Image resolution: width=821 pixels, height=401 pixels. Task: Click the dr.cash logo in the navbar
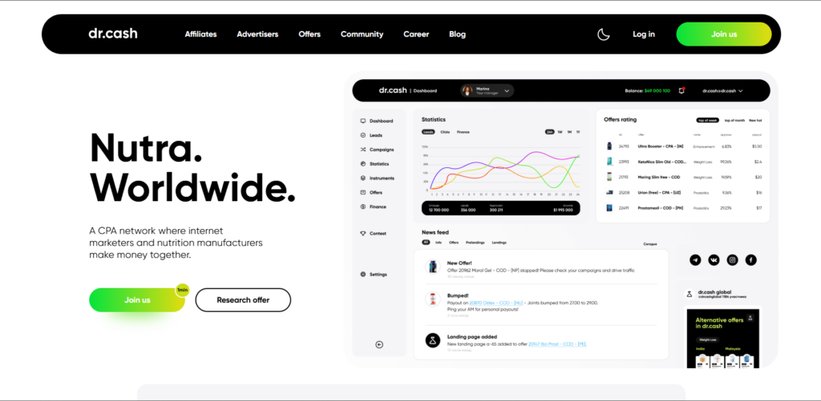pyautogui.click(x=113, y=34)
